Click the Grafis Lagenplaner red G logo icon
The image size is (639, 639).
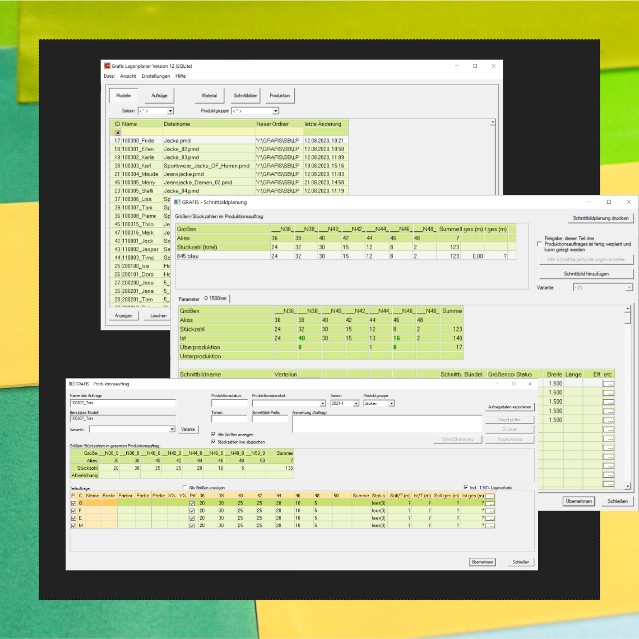click(x=107, y=66)
